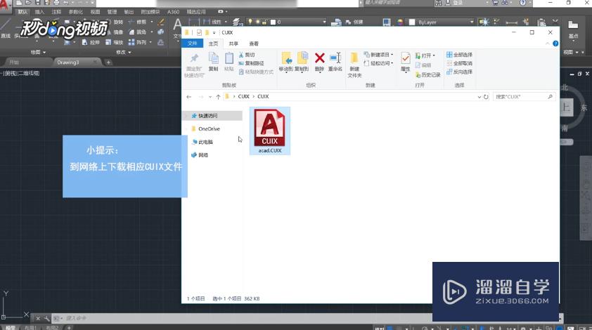Click AutoCAD Stretch (拉伸) tool

91,42
